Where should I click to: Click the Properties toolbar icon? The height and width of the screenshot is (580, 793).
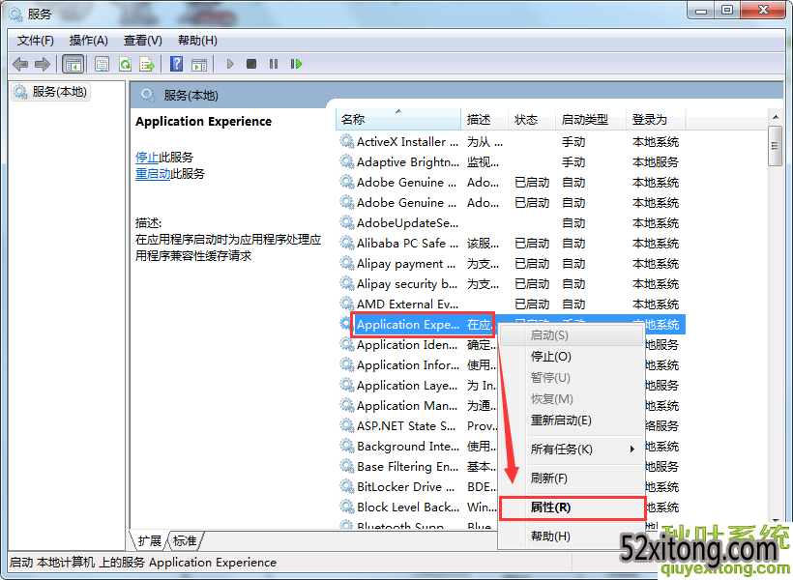[102, 64]
